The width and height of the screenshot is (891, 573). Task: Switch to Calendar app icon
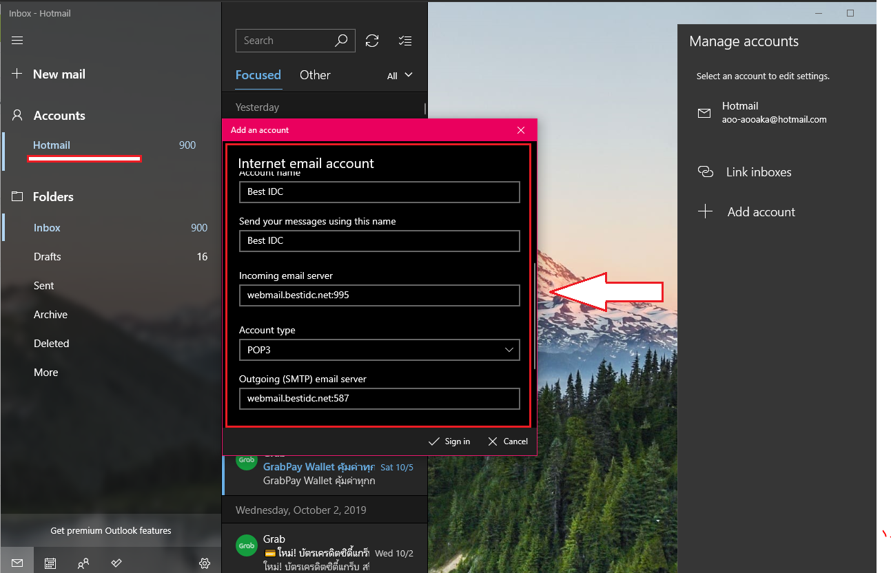point(50,563)
